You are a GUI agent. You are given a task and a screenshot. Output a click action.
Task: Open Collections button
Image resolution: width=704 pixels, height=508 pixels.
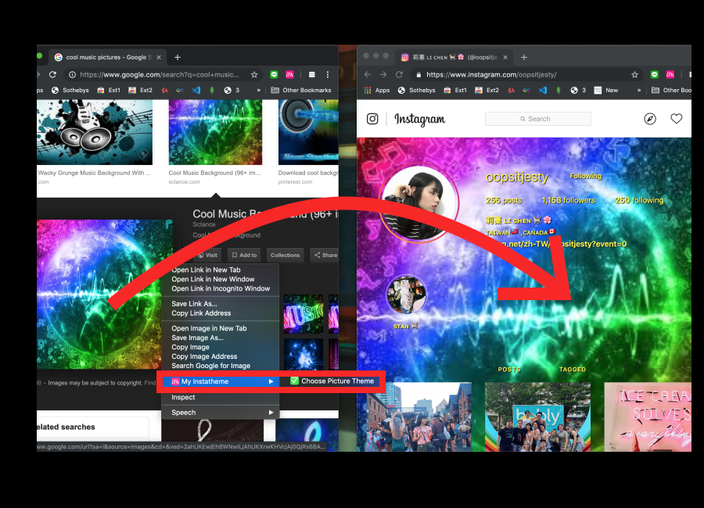click(x=285, y=255)
